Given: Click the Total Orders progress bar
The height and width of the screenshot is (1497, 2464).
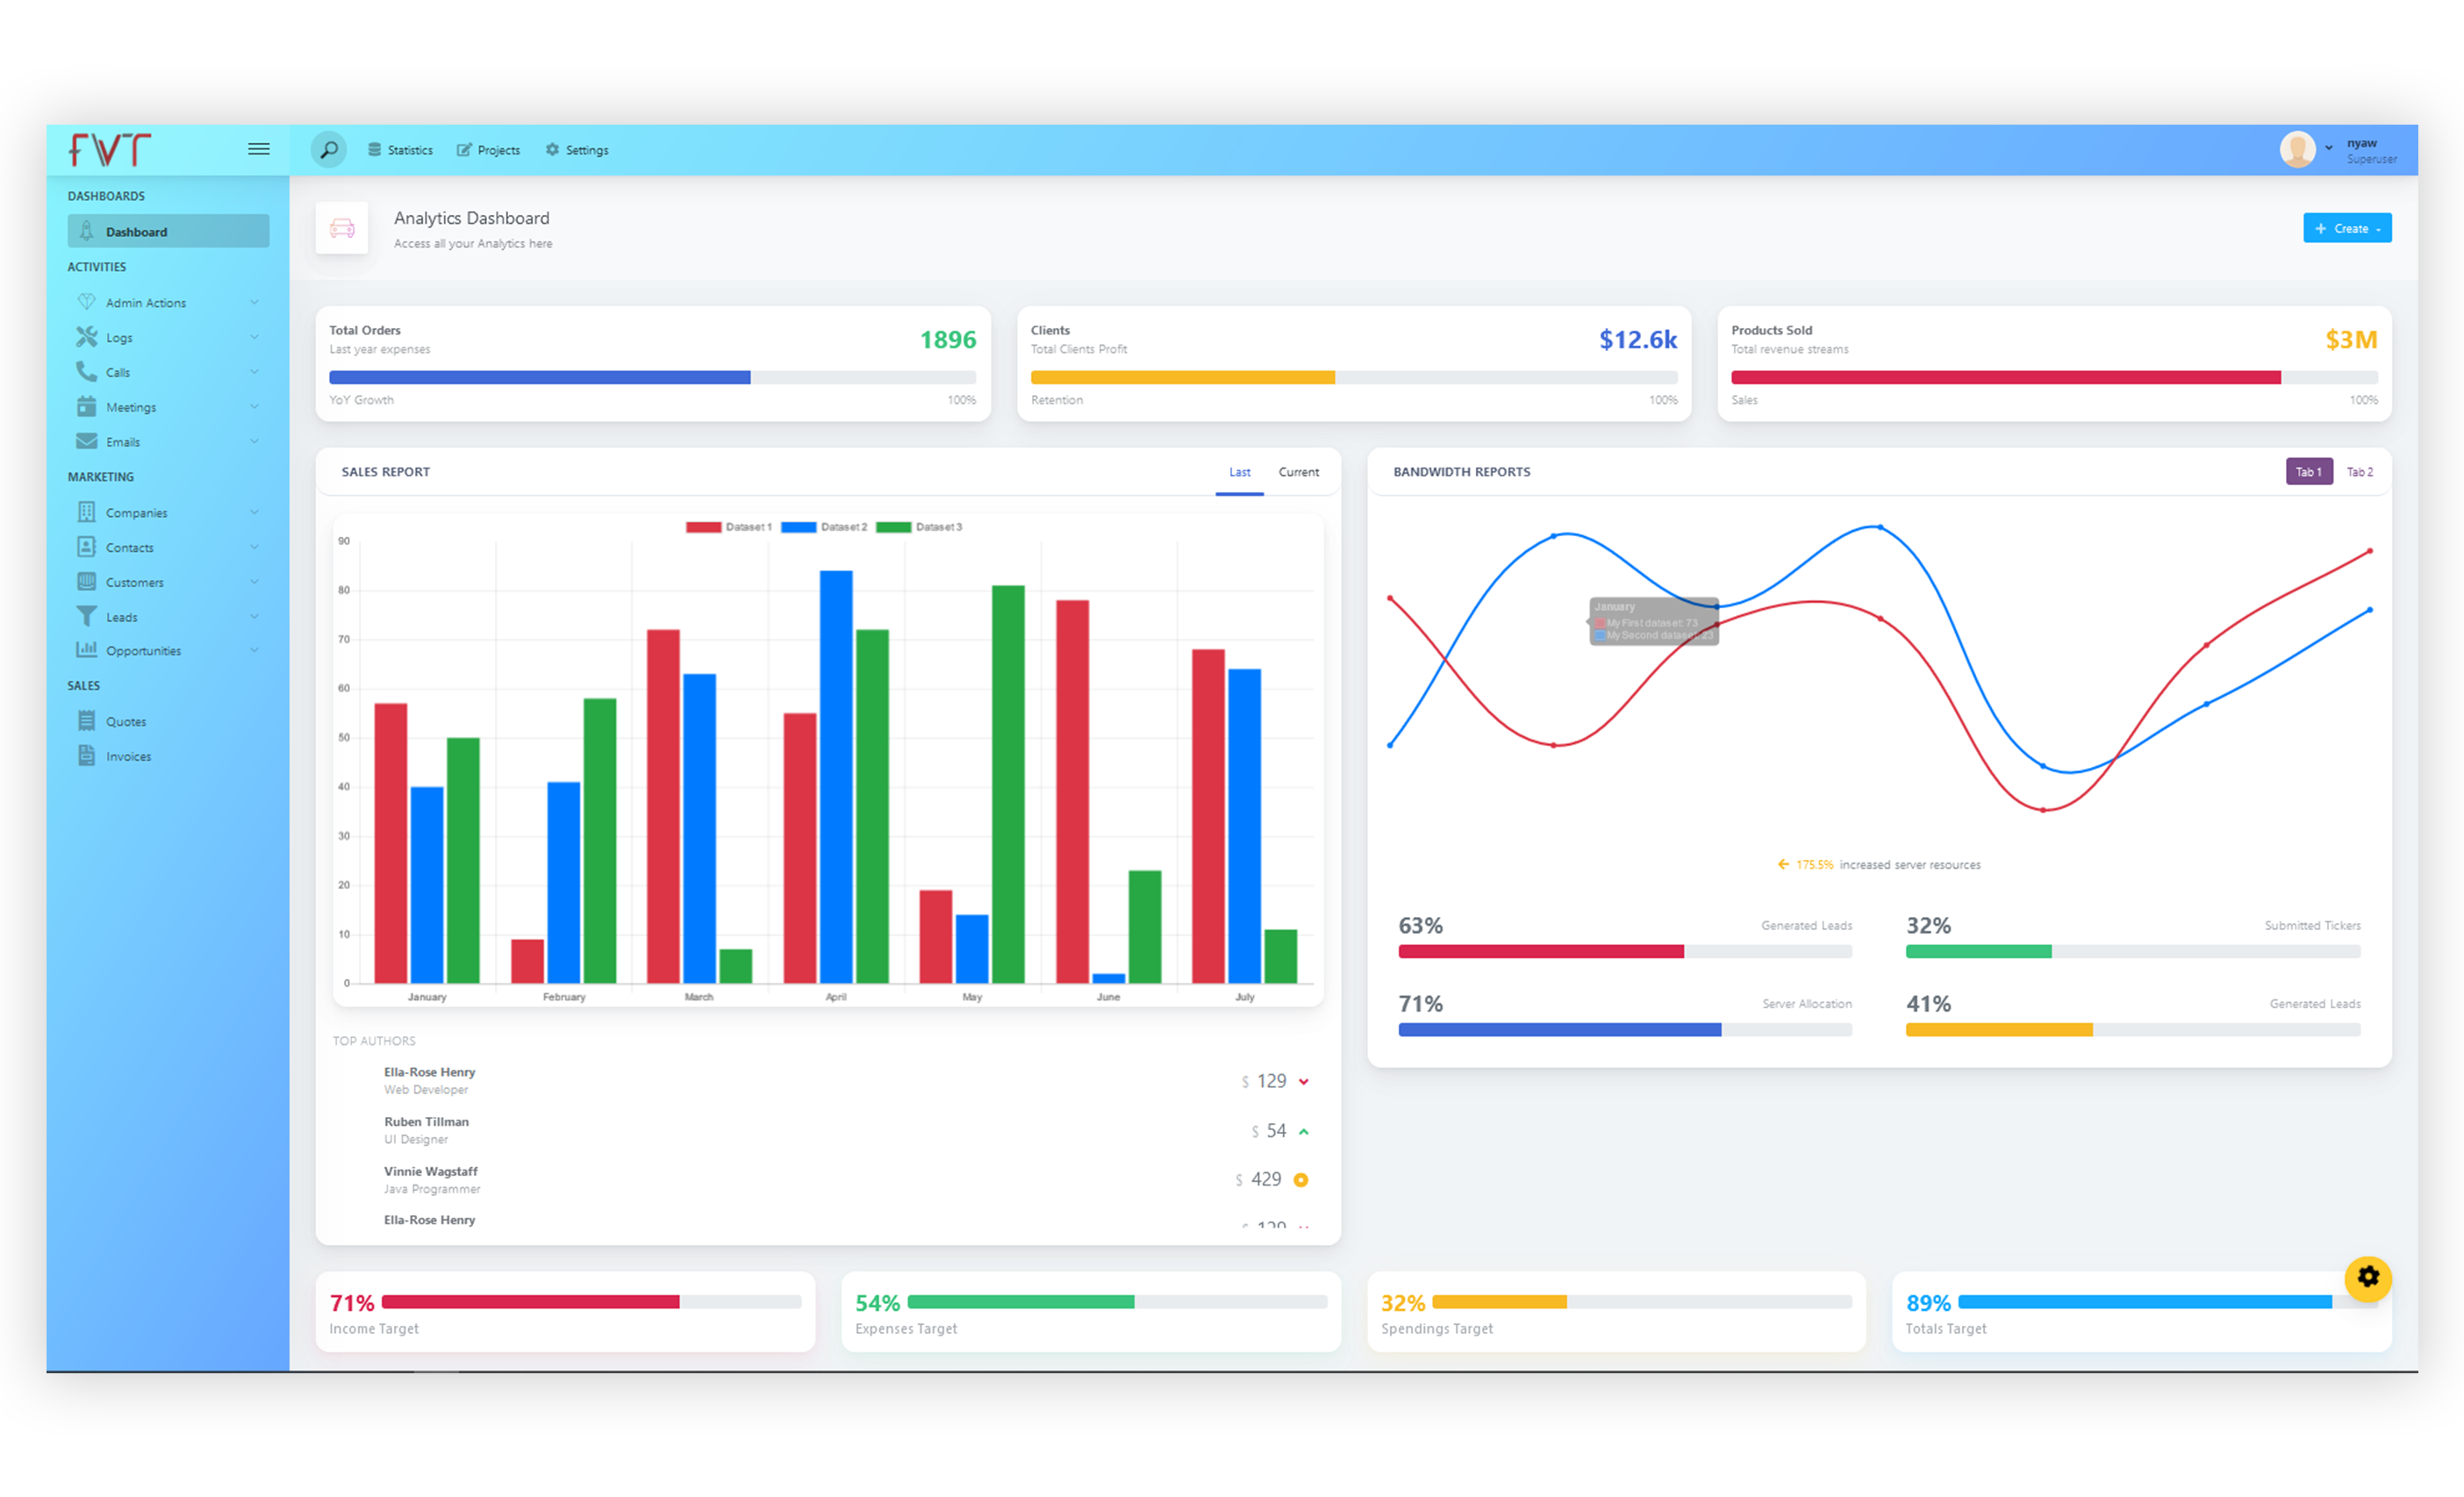Looking at the screenshot, I should (x=652, y=378).
